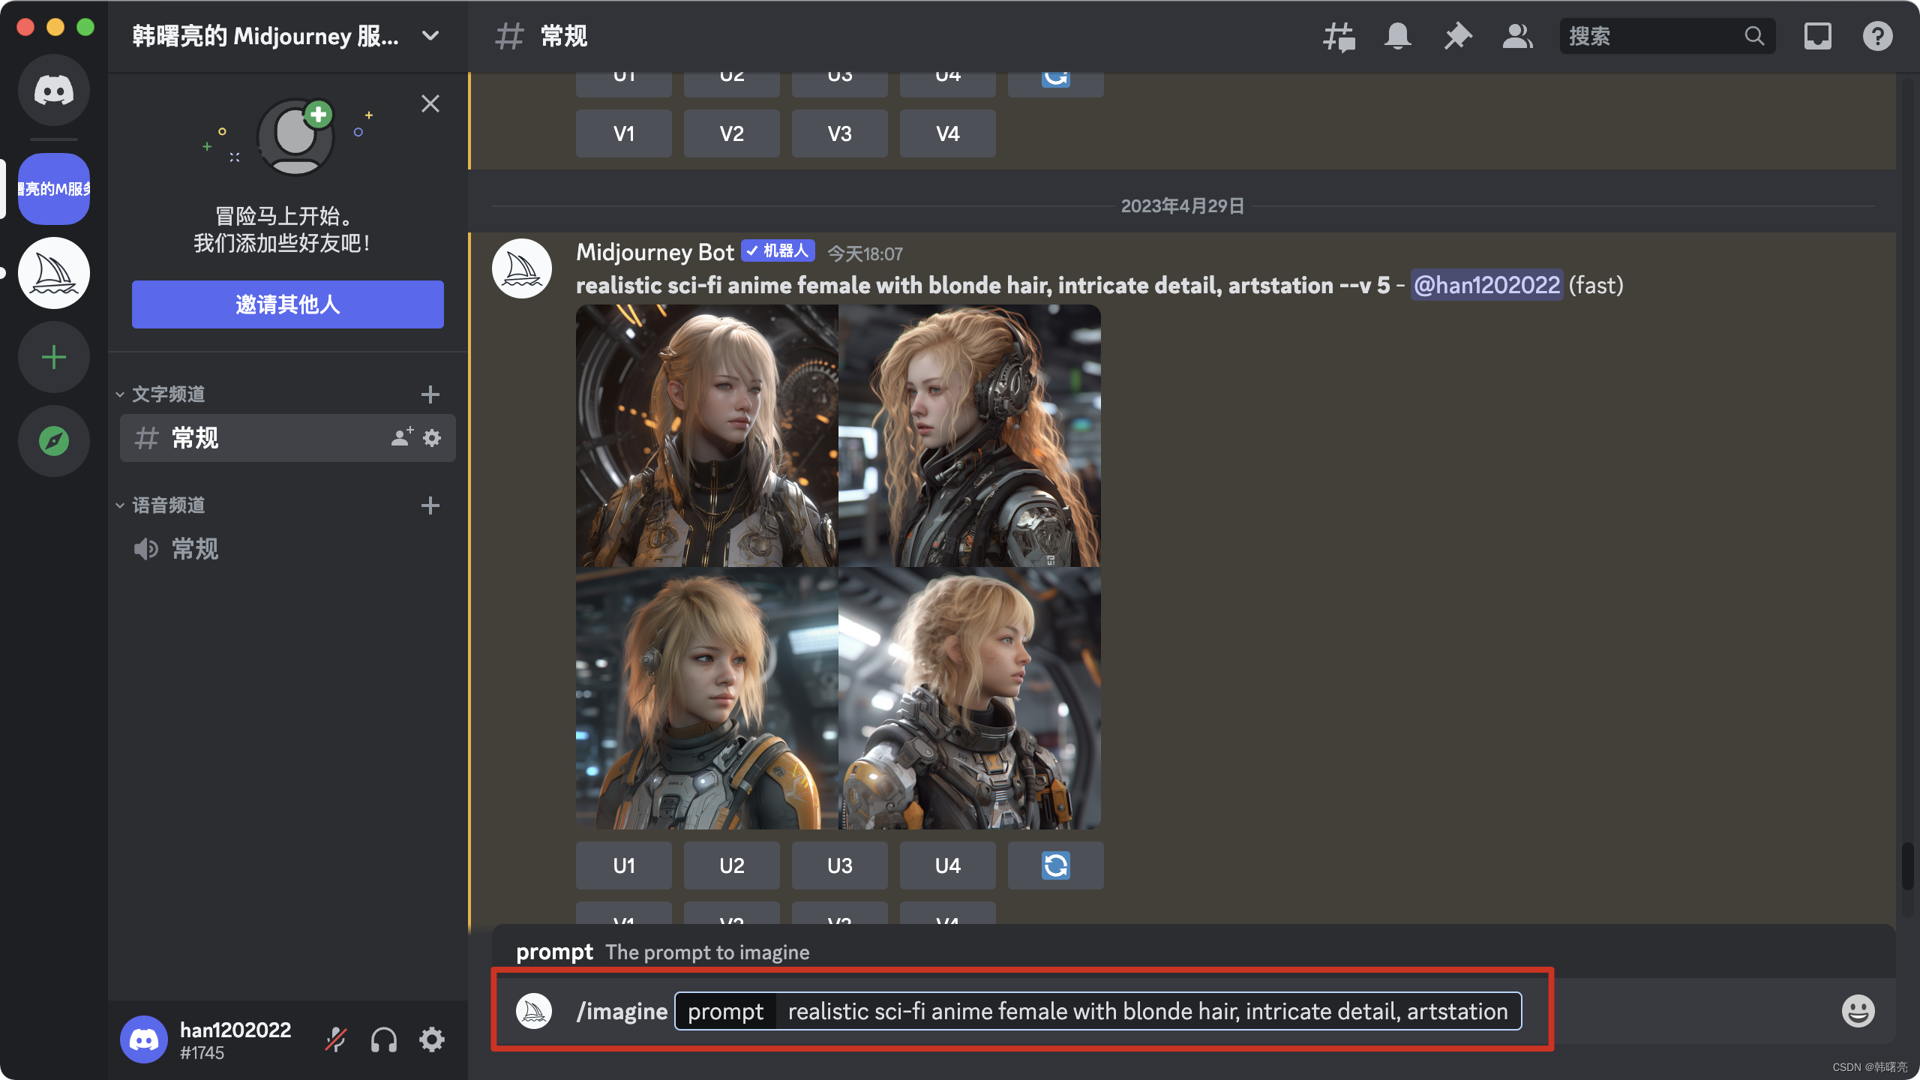Open the server name dropdown chevron
Screen dimensions: 1920x1080
pos(430,36)
